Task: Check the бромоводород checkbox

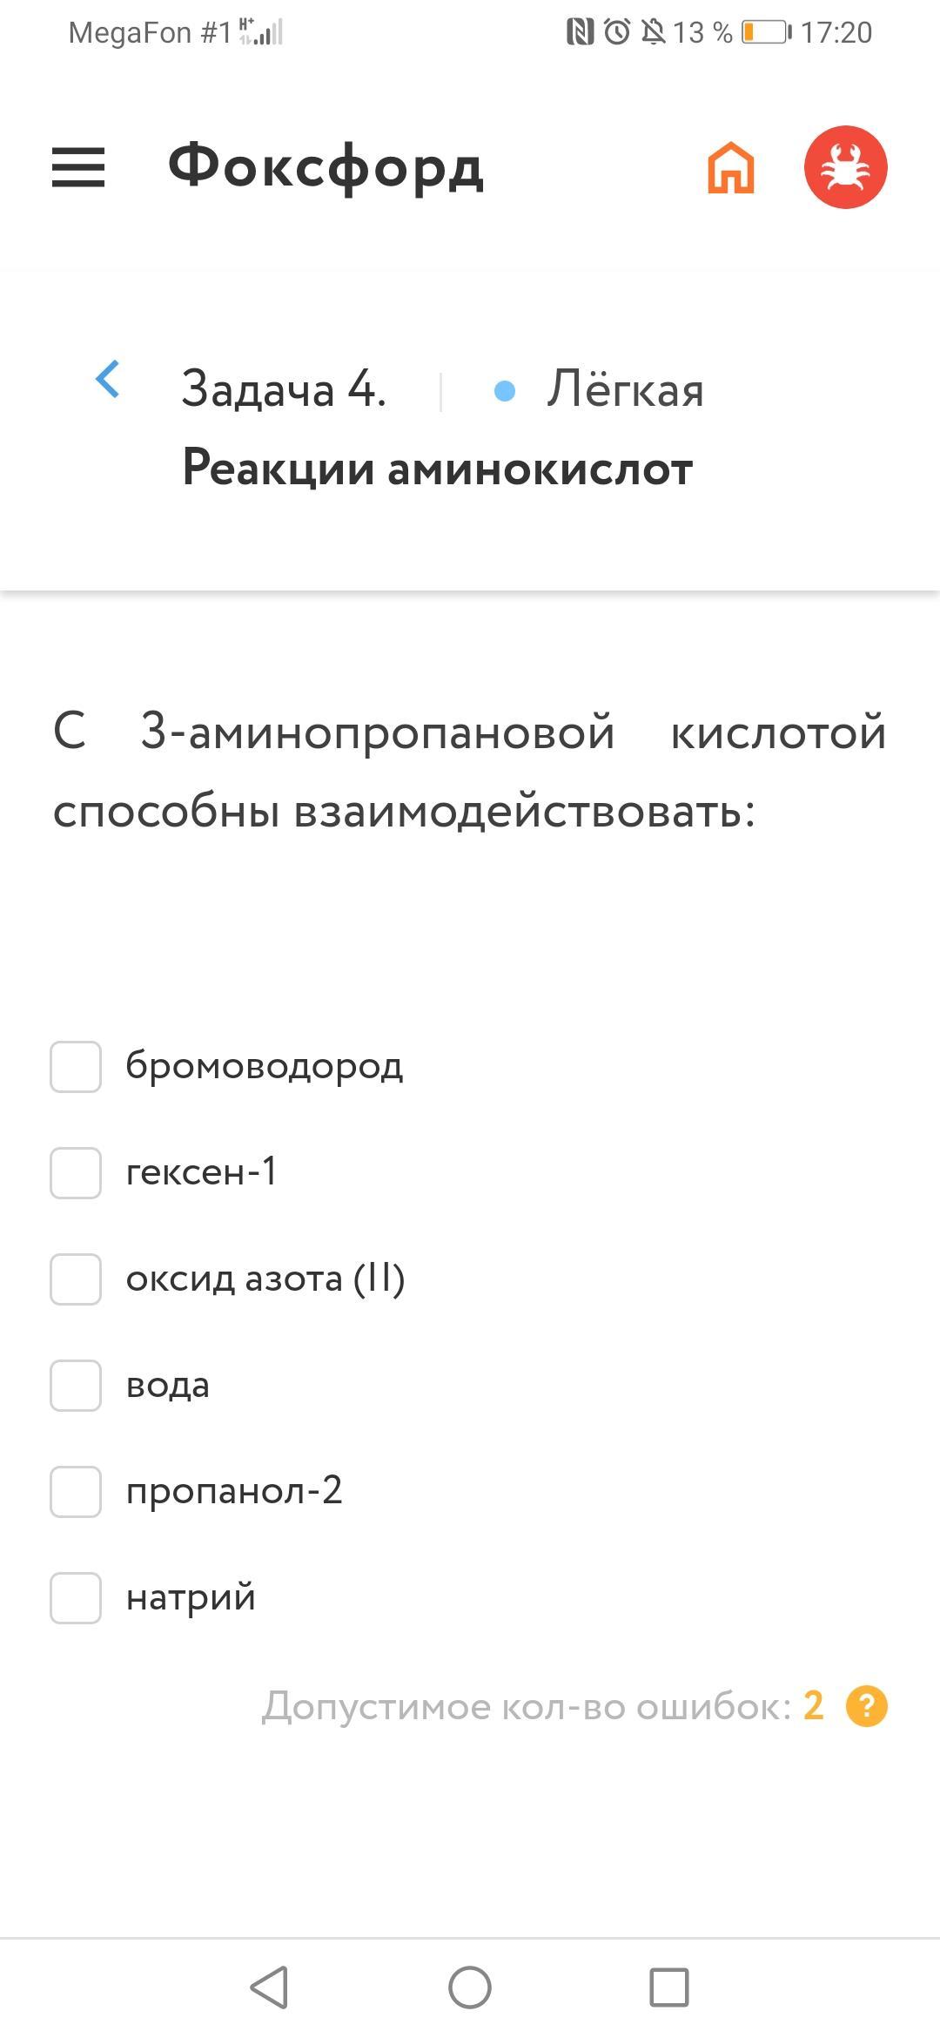Action: (x=76, y=1066)
